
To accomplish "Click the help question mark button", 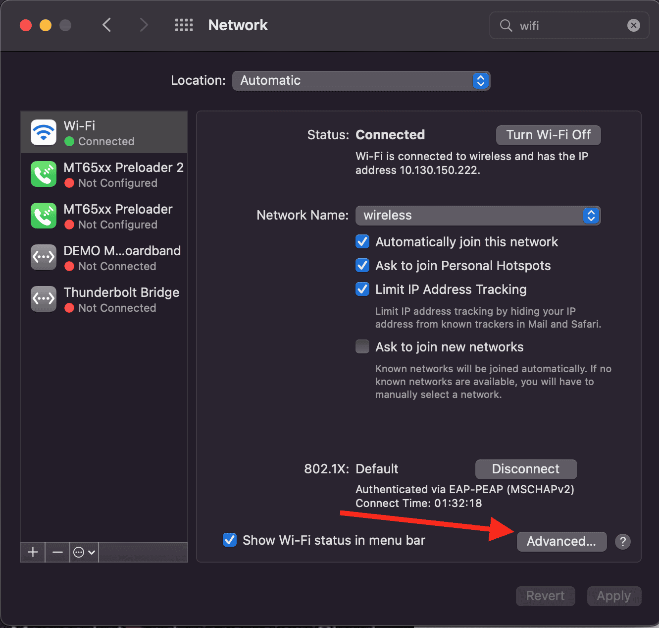I will [622, 541].
